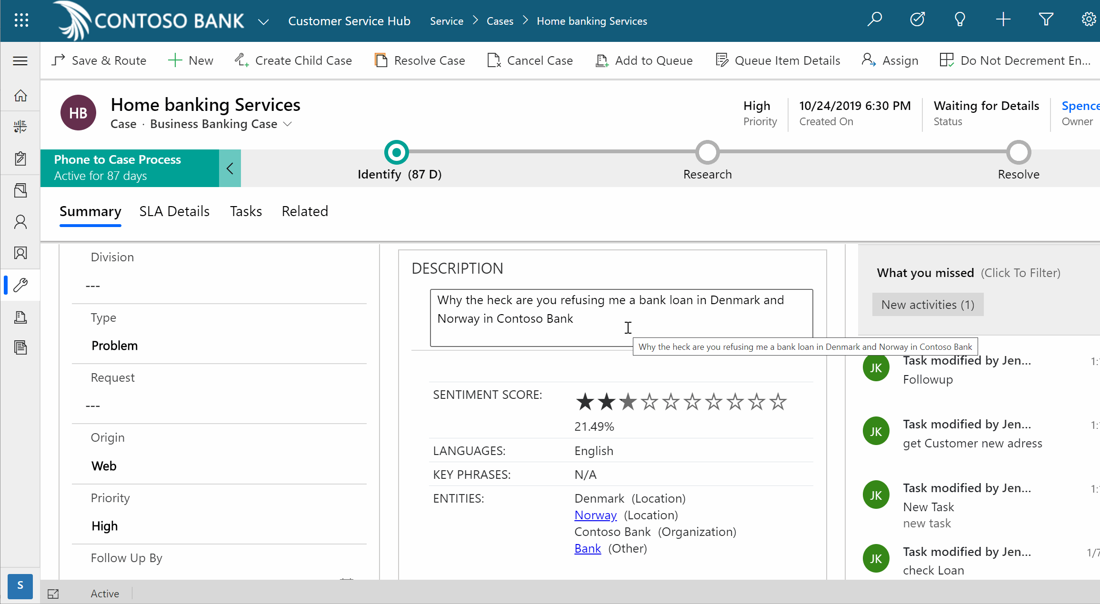Open the settings gear icon
Screen dimensions: 1100x604
coord(1089,20)
